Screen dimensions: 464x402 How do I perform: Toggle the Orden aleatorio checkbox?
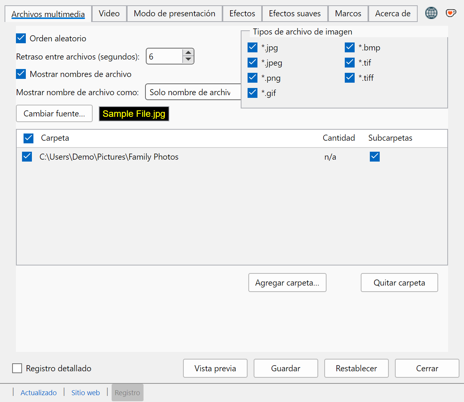pos(21,38)
